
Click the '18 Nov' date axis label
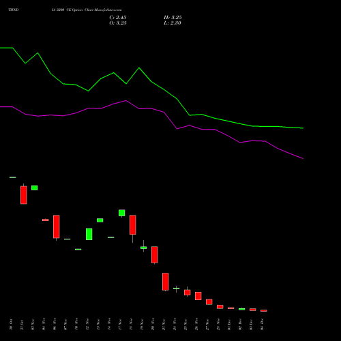point(131,325)
